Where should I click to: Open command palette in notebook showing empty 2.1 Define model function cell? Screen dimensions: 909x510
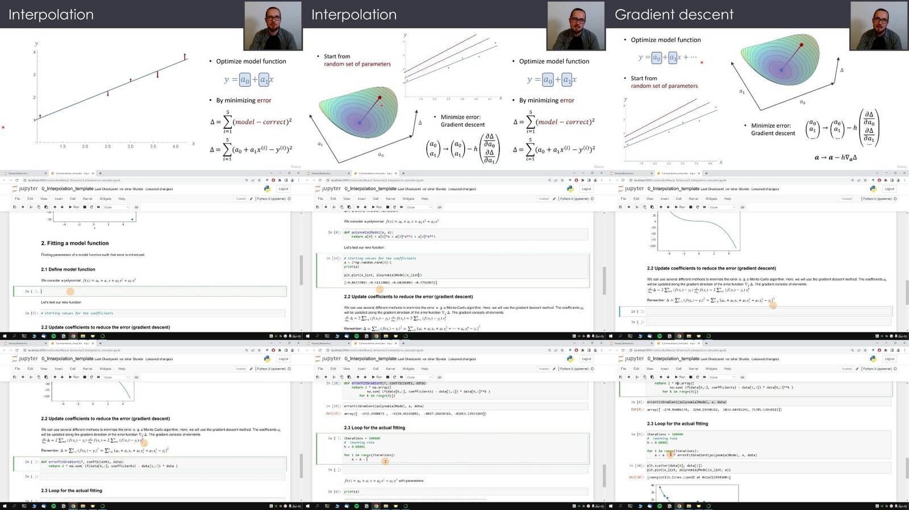point(136,207)
